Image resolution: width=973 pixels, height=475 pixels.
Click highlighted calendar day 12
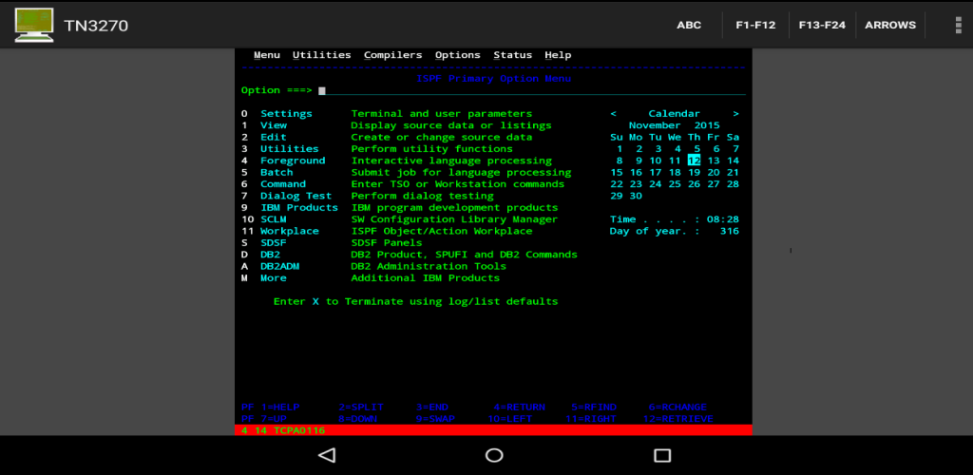point(694,161)
